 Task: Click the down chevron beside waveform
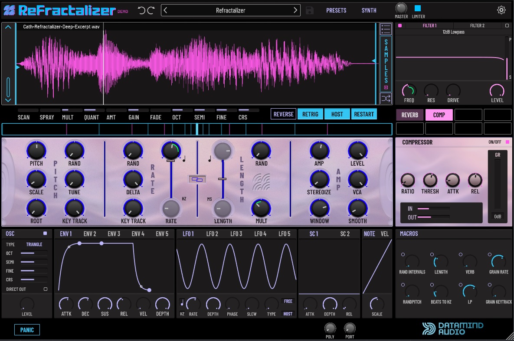click(8, 100)
